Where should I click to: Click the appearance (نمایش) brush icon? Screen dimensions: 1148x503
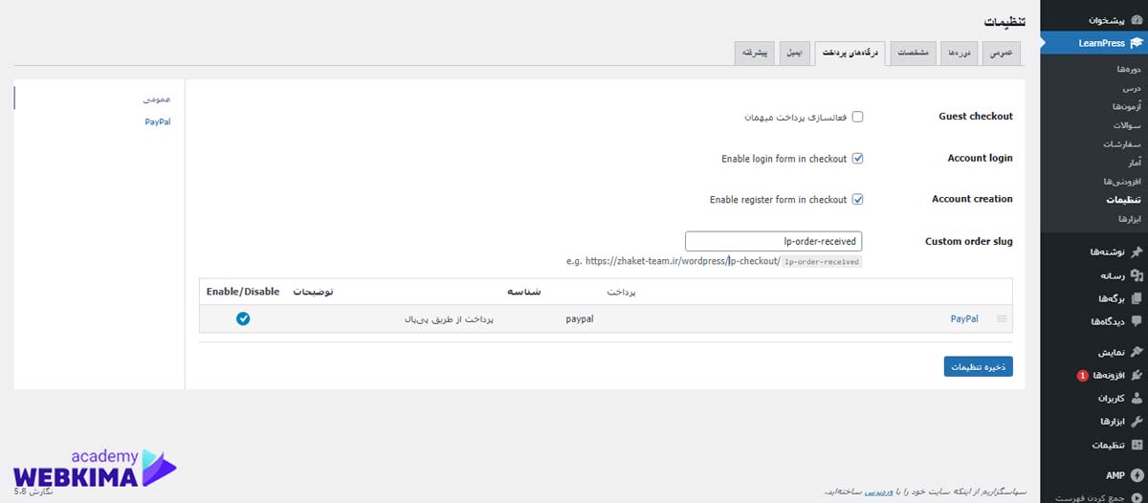coord(1136,352)
